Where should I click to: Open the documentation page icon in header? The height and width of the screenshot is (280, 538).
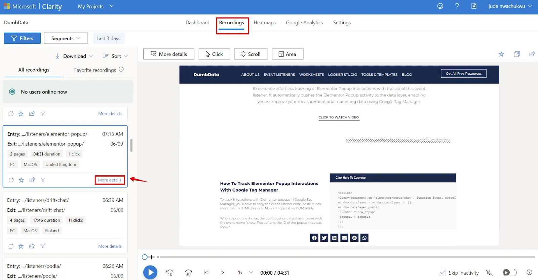474,6
